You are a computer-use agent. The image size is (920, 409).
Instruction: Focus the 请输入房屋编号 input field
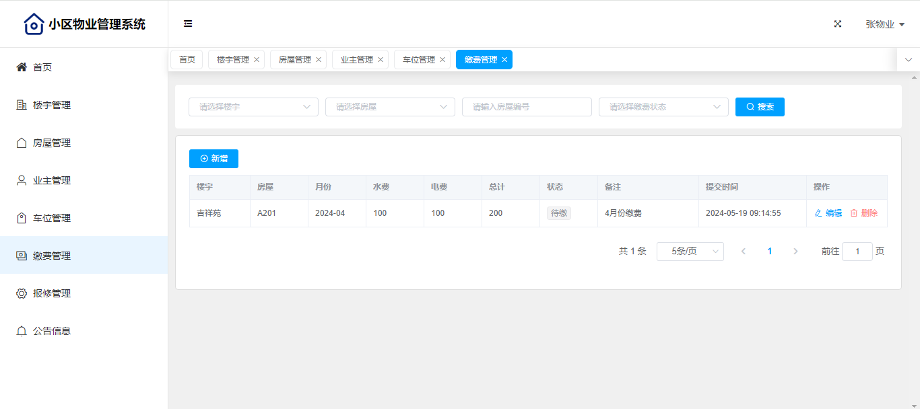point(527,107)
